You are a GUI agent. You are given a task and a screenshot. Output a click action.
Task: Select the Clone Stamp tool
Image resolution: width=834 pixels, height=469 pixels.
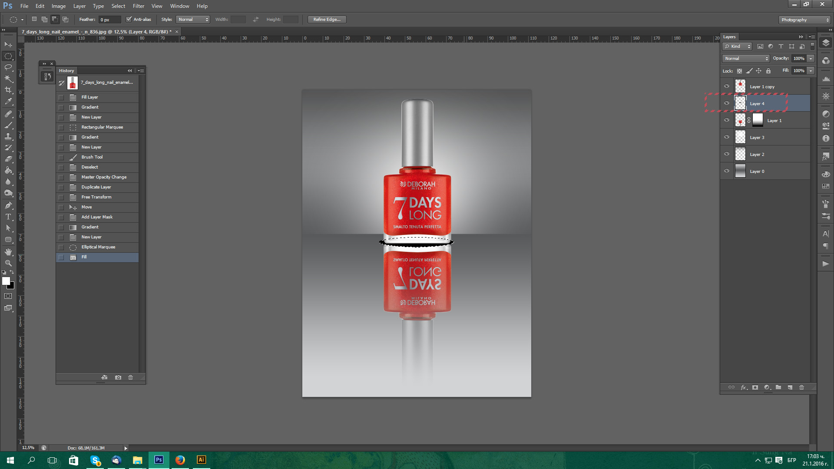tap(8, 136)
